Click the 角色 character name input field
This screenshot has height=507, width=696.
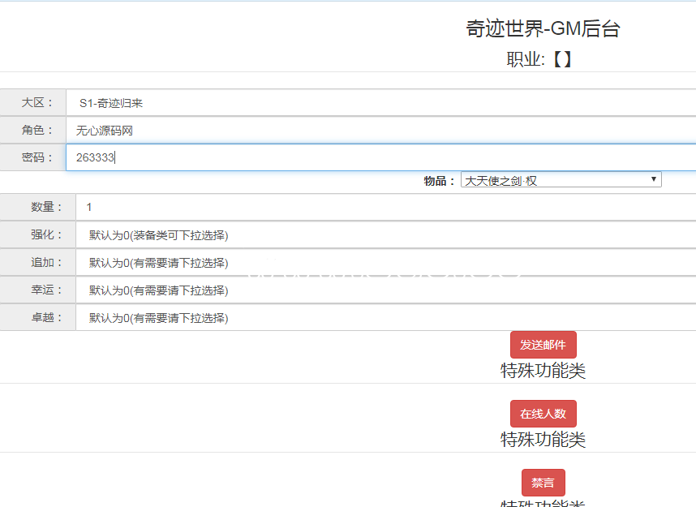(x=380, y=131)
